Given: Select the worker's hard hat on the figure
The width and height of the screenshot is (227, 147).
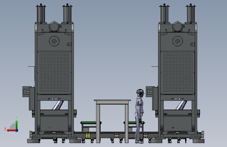Looking at the screenshot, I should pos(140,92).
